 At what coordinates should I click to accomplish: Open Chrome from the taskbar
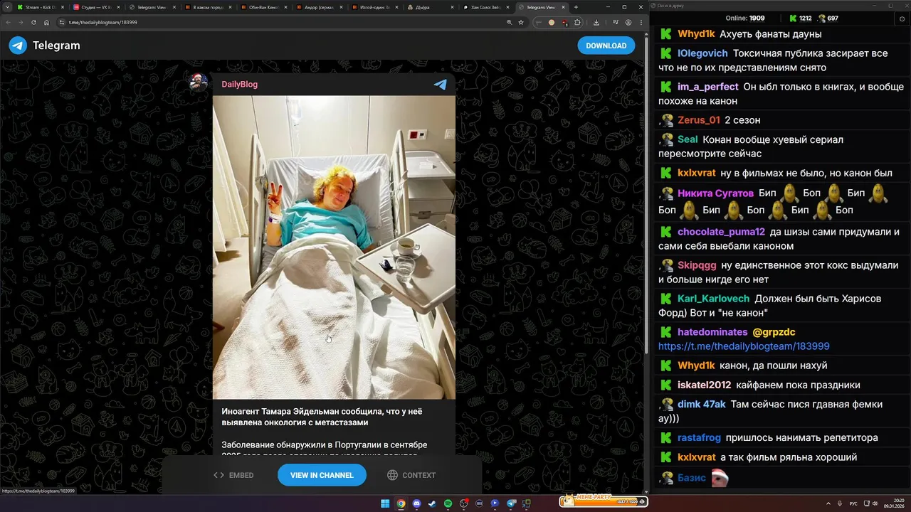click(x=401, y=503)
